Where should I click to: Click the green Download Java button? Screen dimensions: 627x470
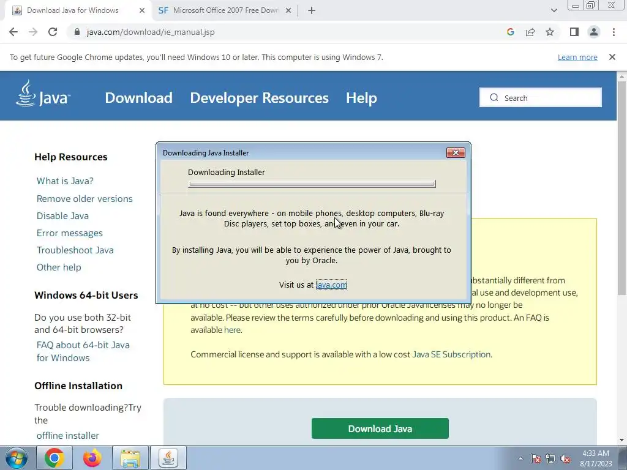380,429
